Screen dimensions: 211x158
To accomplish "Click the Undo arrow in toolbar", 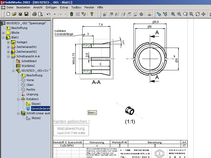I will click(48, 14).
